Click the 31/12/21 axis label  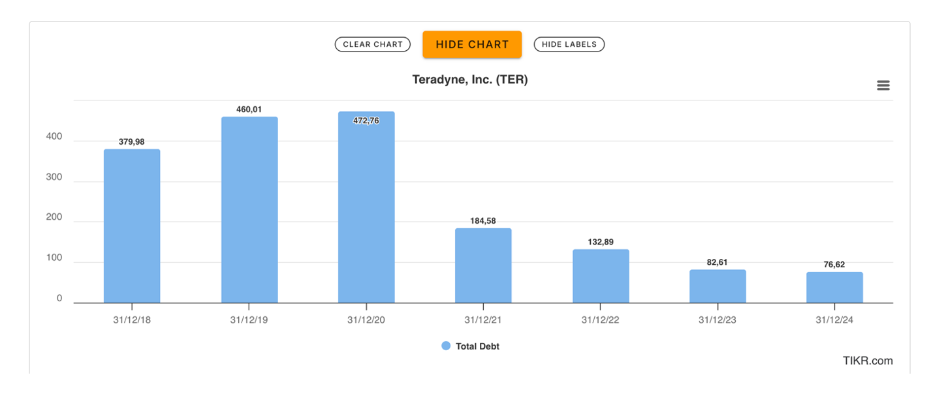tap(483, 320)
